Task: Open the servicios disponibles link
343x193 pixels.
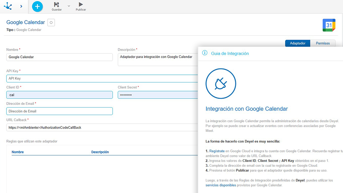Action: (221, 185)
